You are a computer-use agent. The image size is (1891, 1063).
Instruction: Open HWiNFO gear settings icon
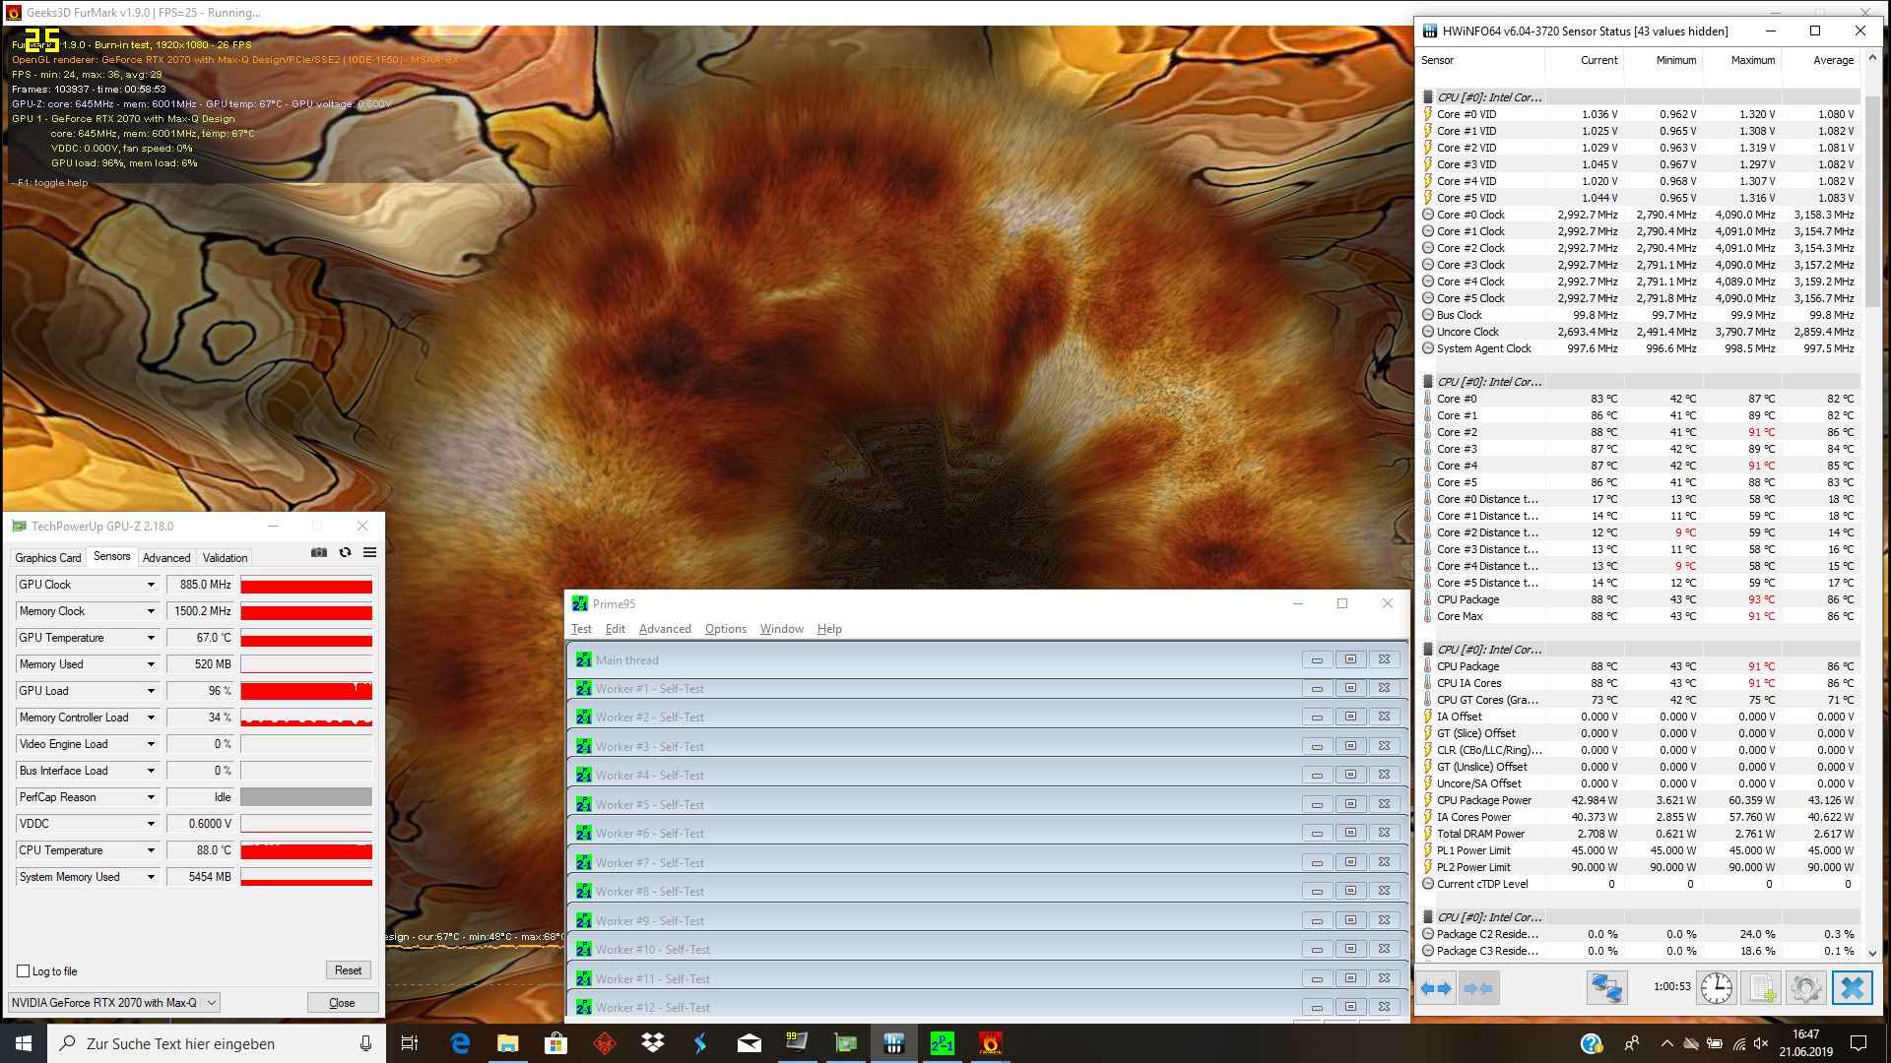(1806, 987)
